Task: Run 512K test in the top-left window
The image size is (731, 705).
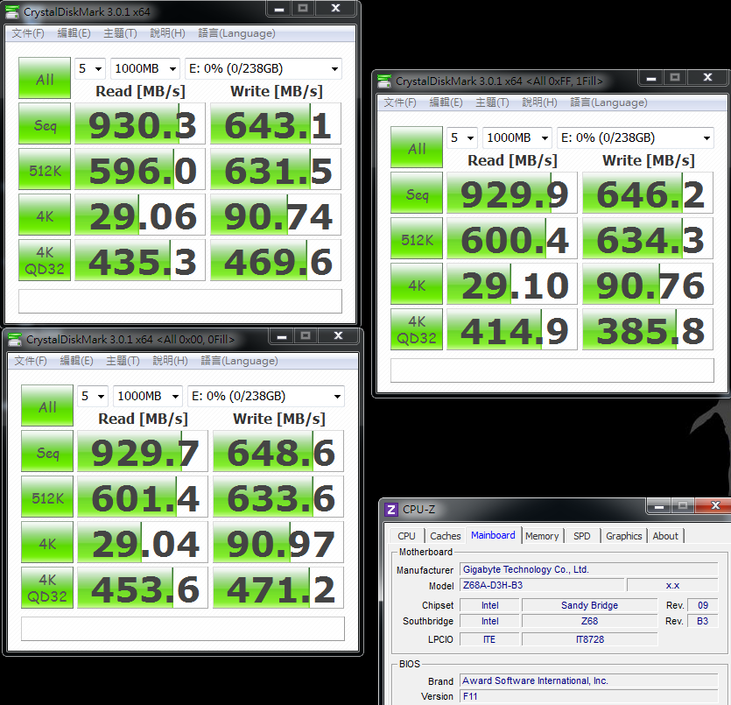Action: (45, 169)
